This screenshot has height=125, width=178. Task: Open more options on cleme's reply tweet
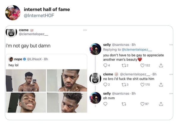coord(171,74)
